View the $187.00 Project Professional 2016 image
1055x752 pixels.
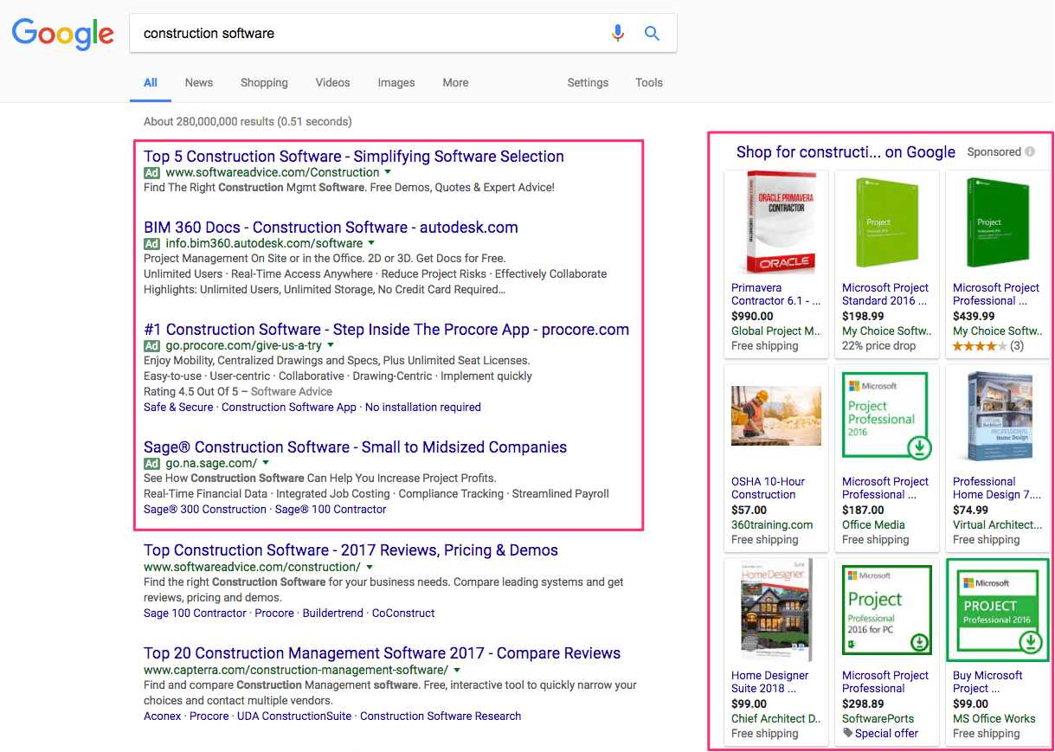pyautogui.click(x=885, y=416)
